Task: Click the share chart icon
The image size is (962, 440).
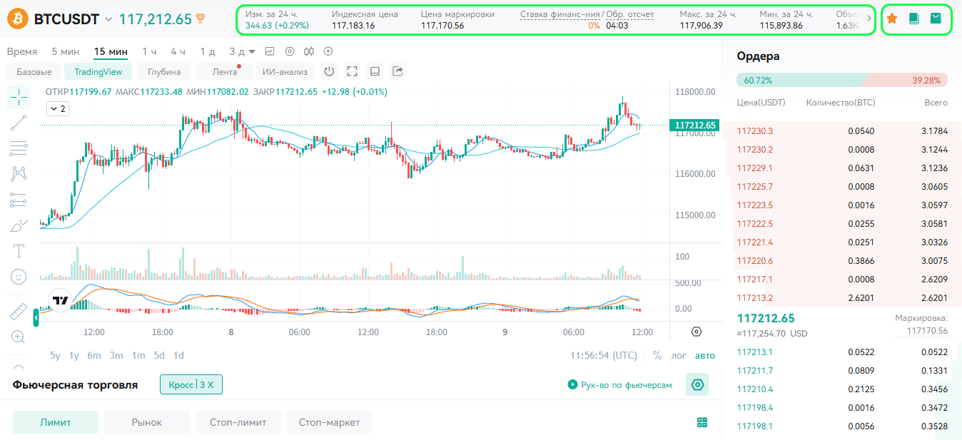Action: [398, 71]
